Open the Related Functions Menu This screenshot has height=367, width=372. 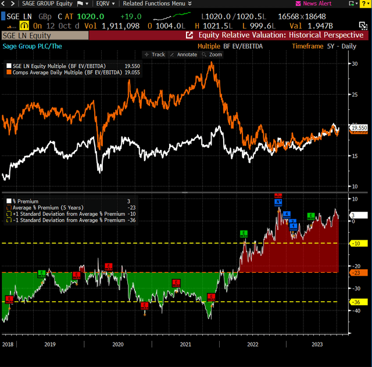coord(153,3)
